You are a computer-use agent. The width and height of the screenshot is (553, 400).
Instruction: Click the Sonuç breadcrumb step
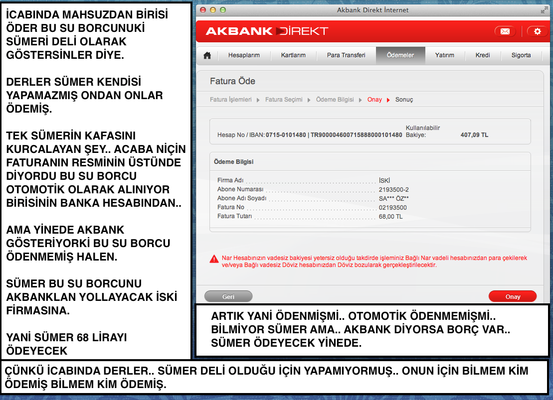click(404, 100)
